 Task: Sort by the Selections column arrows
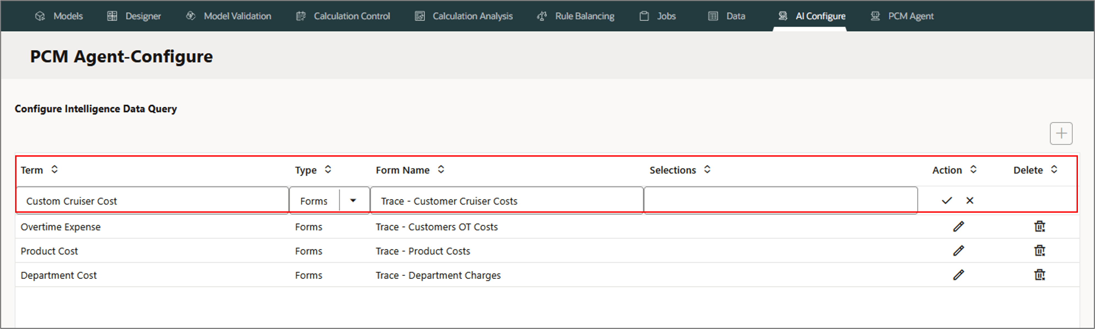[x=707, y=170]
